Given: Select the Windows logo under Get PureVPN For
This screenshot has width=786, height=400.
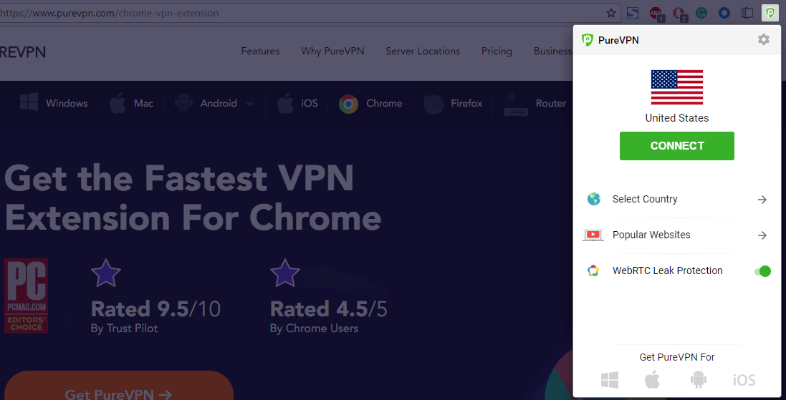Looking at the screenshot, I should [610, 379].
